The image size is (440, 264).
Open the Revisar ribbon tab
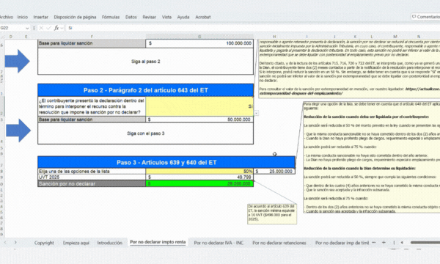[150, 17]
